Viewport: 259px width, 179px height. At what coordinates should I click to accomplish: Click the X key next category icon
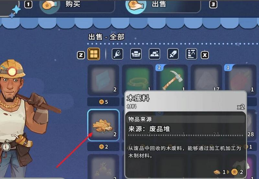click(x=205, y=55)
